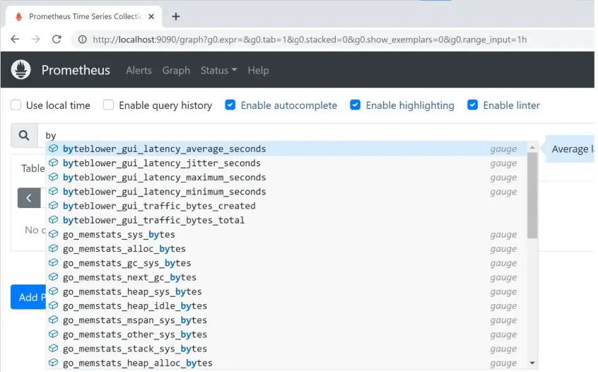
Task: Click the cube icon beside go_memstats_heap_alloc_bytes
Action: (x=54, y=363)
